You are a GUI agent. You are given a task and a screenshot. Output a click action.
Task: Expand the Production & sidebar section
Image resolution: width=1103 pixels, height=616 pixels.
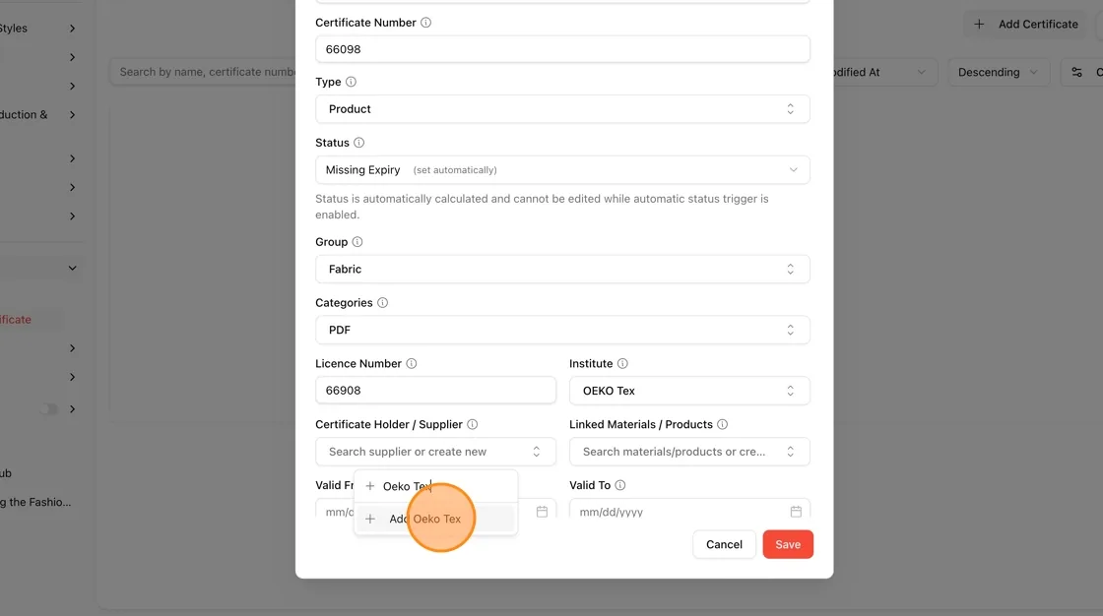coord(73,114)
